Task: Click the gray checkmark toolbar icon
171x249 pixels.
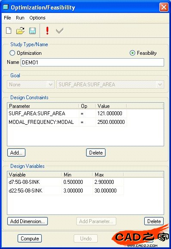Action: coord(59,31)
